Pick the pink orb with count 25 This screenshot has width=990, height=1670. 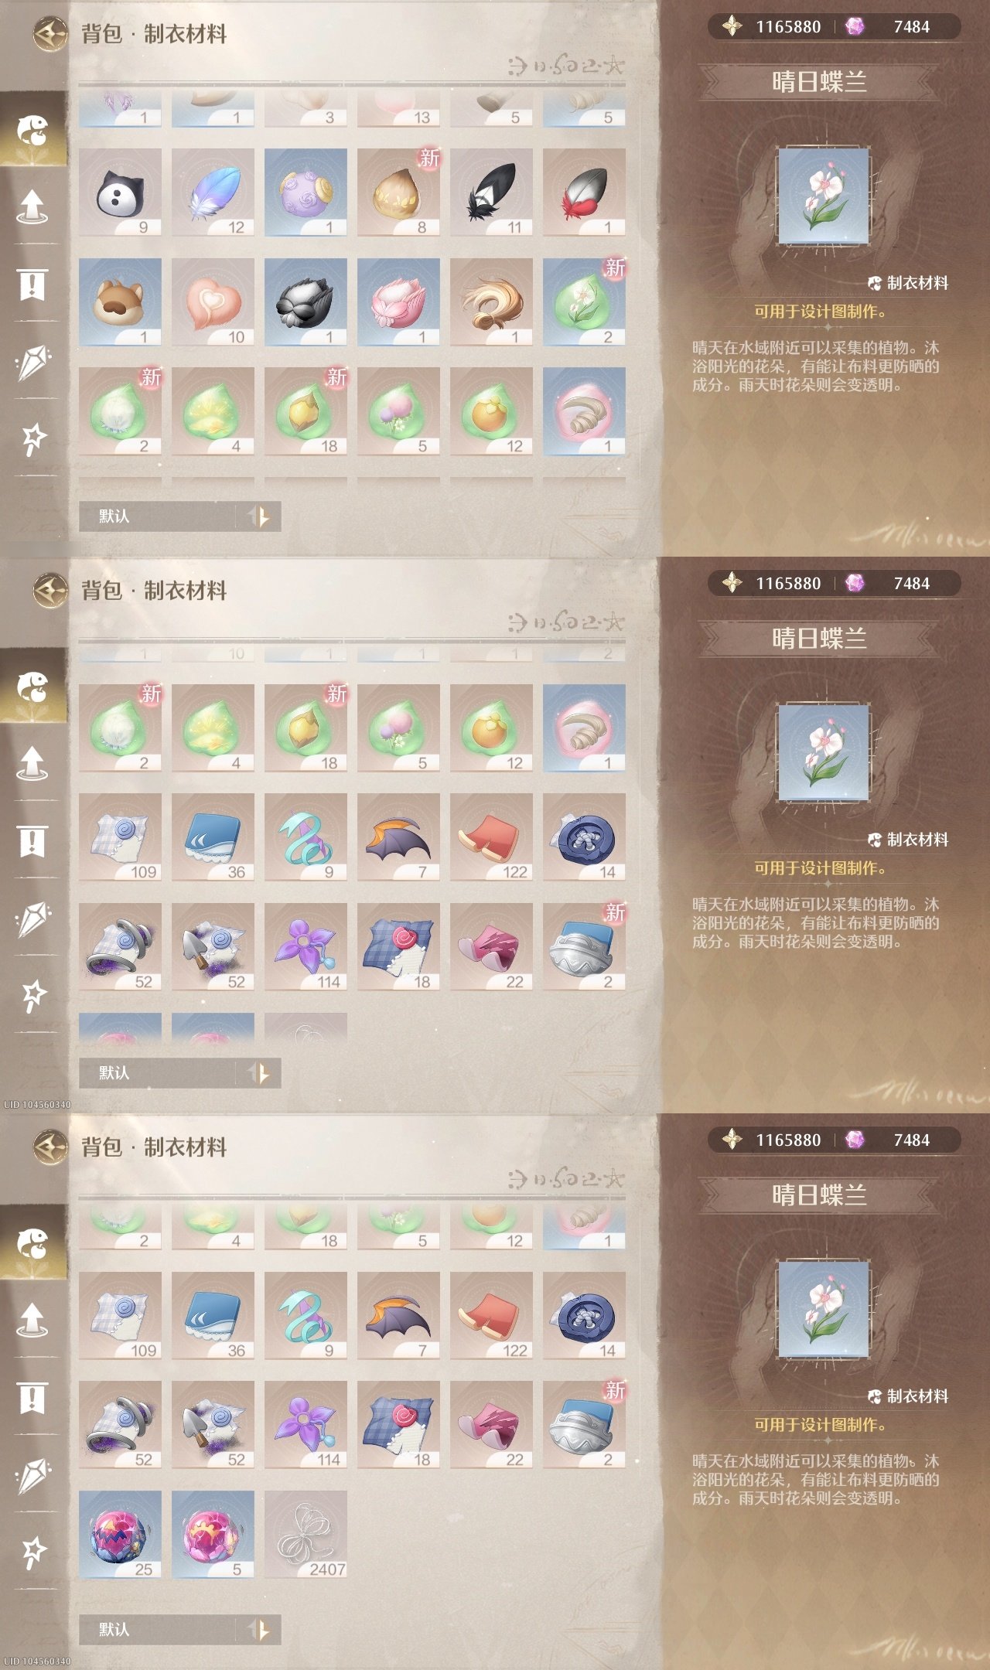(120, 1535)
